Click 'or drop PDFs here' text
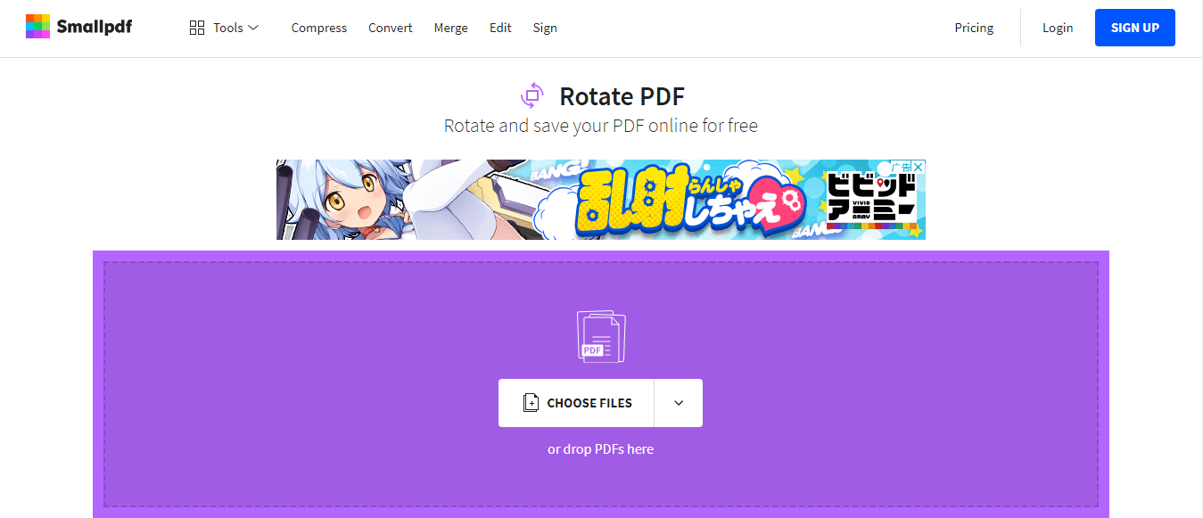 point(601,449)
